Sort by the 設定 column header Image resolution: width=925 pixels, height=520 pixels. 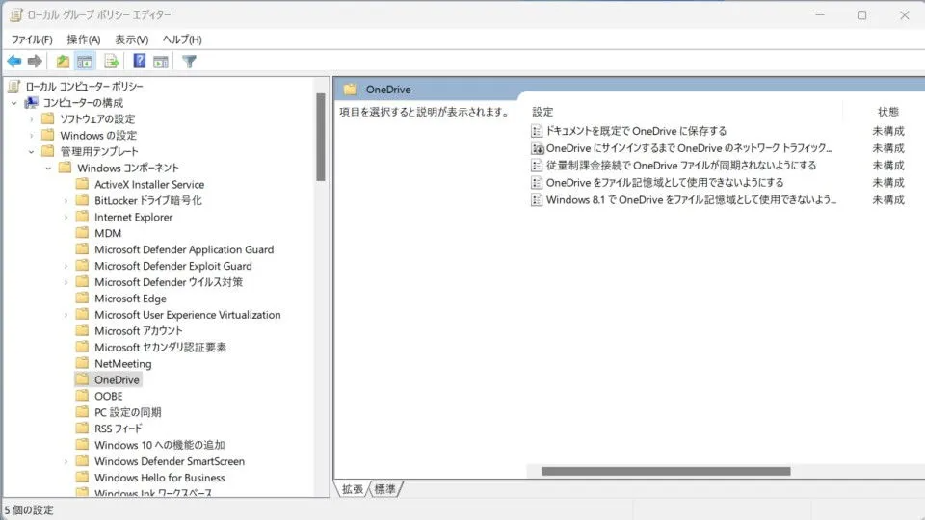click(542, 112)
